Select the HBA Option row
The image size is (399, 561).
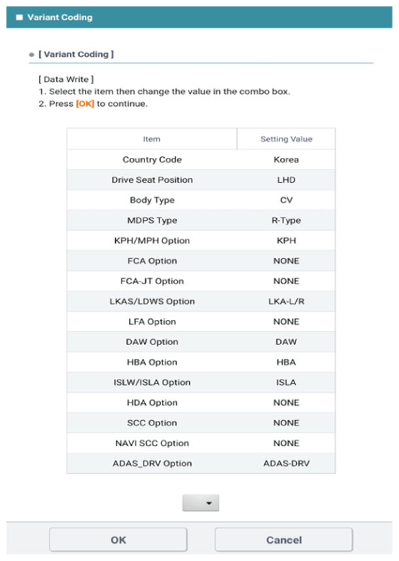click(201, 362)
